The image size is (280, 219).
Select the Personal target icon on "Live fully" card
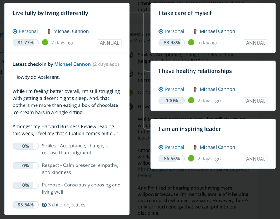pyautogui.click(x=15, y=31)
